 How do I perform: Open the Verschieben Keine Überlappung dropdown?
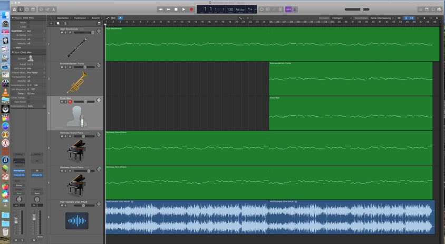click(x=382, y=18)
